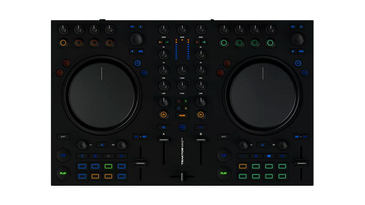Click the channel A GAIN knob
This screenshot has height=205, width=365.
click(164, 30)
